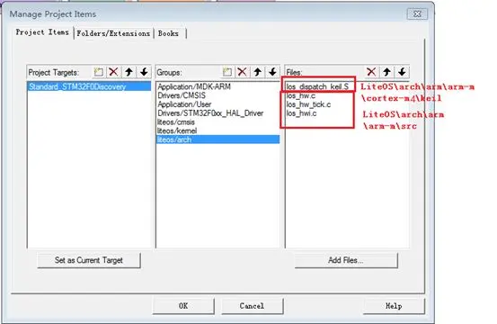
Task: Delete the selected group with red X
Action: [x=242, y=72]
